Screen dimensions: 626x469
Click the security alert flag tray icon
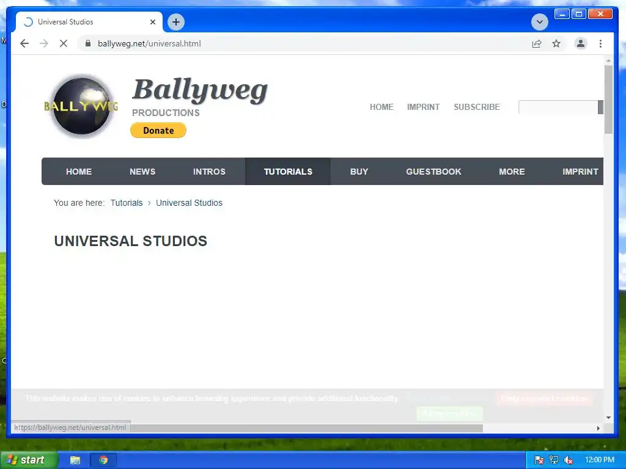(x=539, y=460)
